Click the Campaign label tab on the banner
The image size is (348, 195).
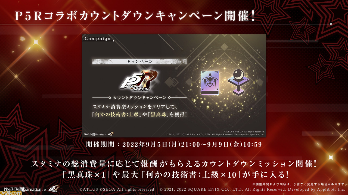pos(98,38)
